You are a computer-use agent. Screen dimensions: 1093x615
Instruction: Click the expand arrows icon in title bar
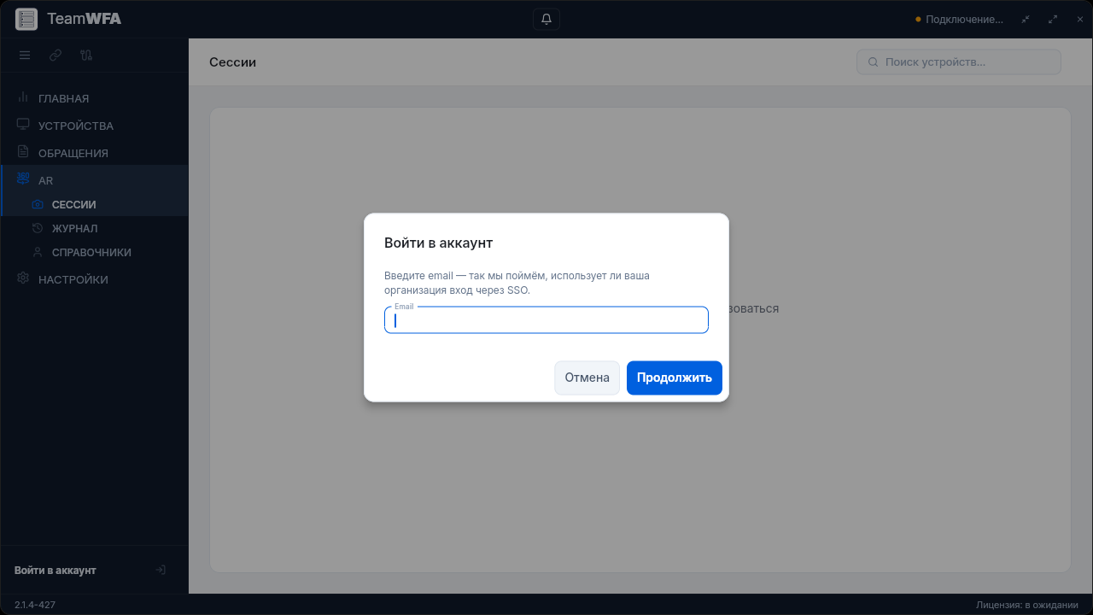(1053, 19)
